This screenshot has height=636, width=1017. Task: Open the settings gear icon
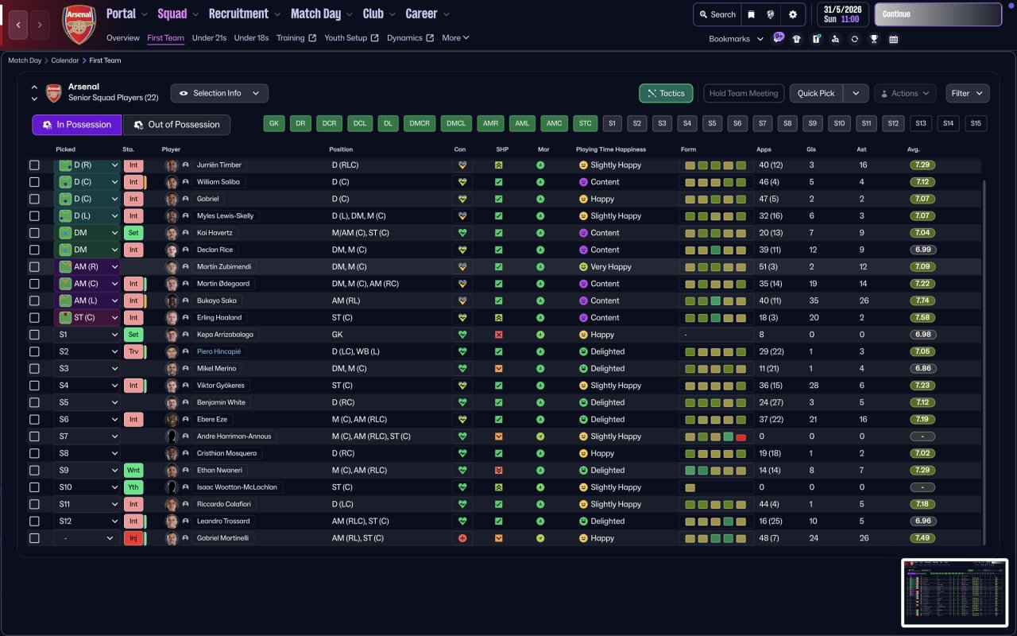pyautogui.click(x=793, y=14)
